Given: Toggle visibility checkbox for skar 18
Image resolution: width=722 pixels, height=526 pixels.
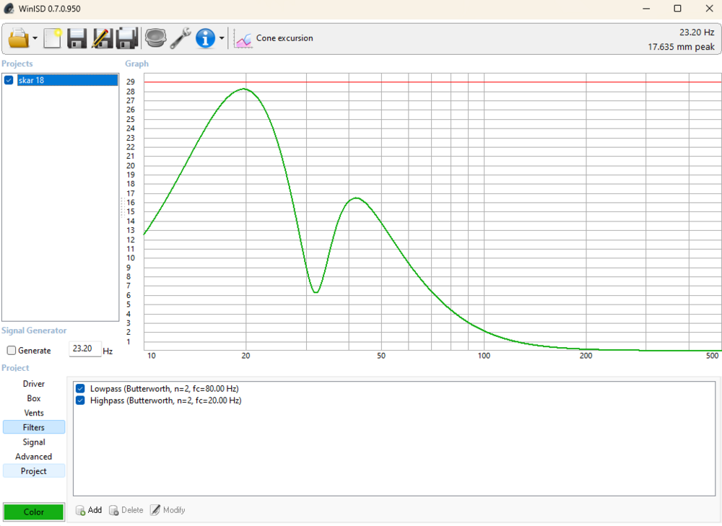Looking at the screenshot, I should click(9, 80).
